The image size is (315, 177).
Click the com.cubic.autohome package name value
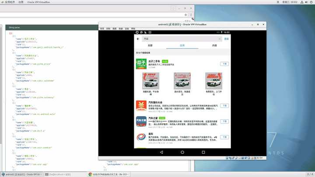[x=43, y=81]
